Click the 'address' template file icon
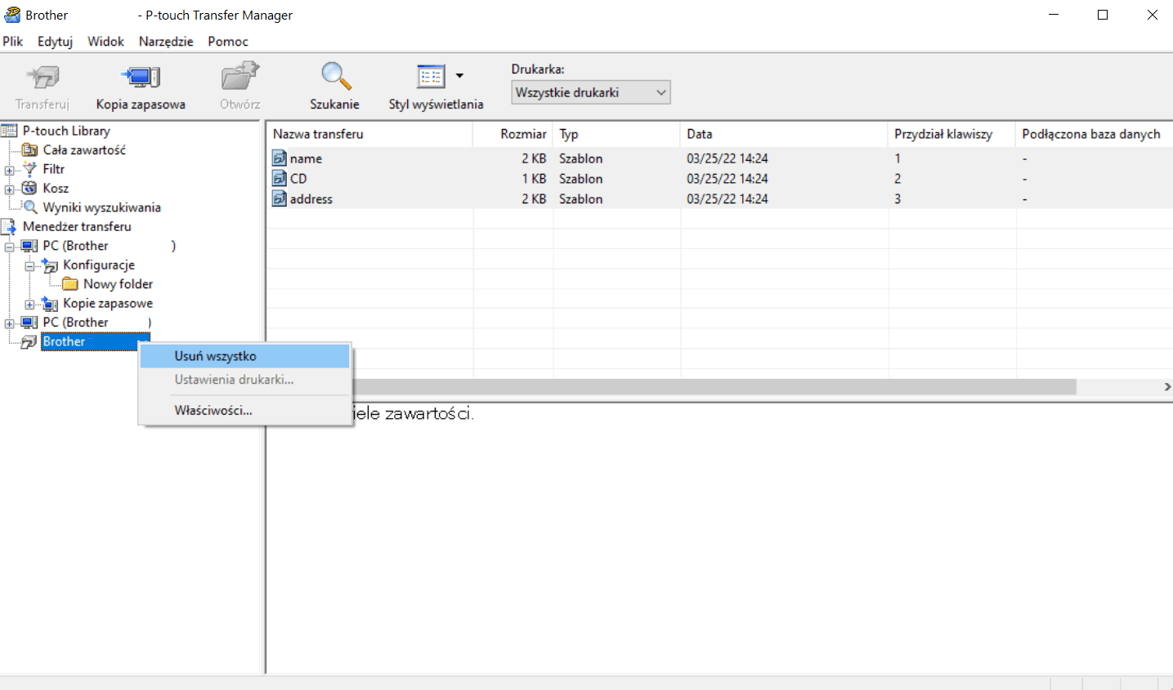 click(x=280, y=198)
